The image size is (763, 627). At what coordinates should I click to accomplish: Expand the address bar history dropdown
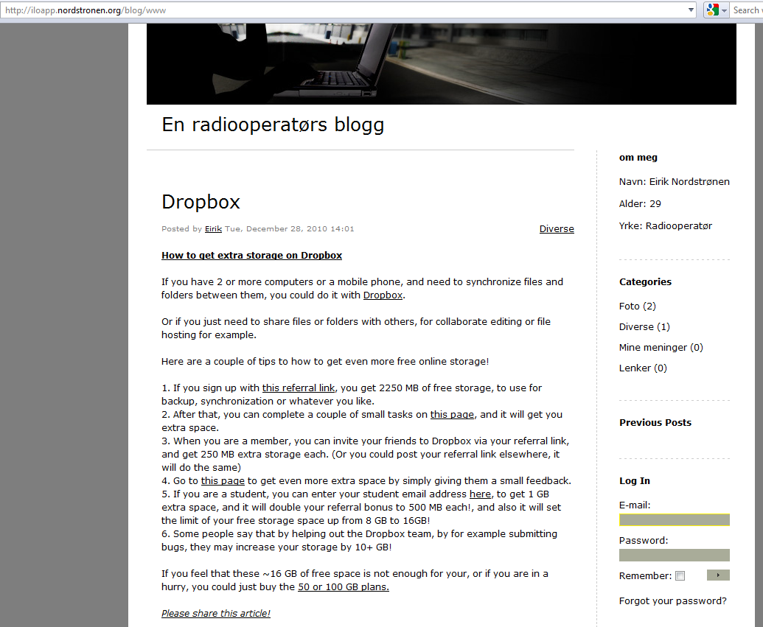691,10
